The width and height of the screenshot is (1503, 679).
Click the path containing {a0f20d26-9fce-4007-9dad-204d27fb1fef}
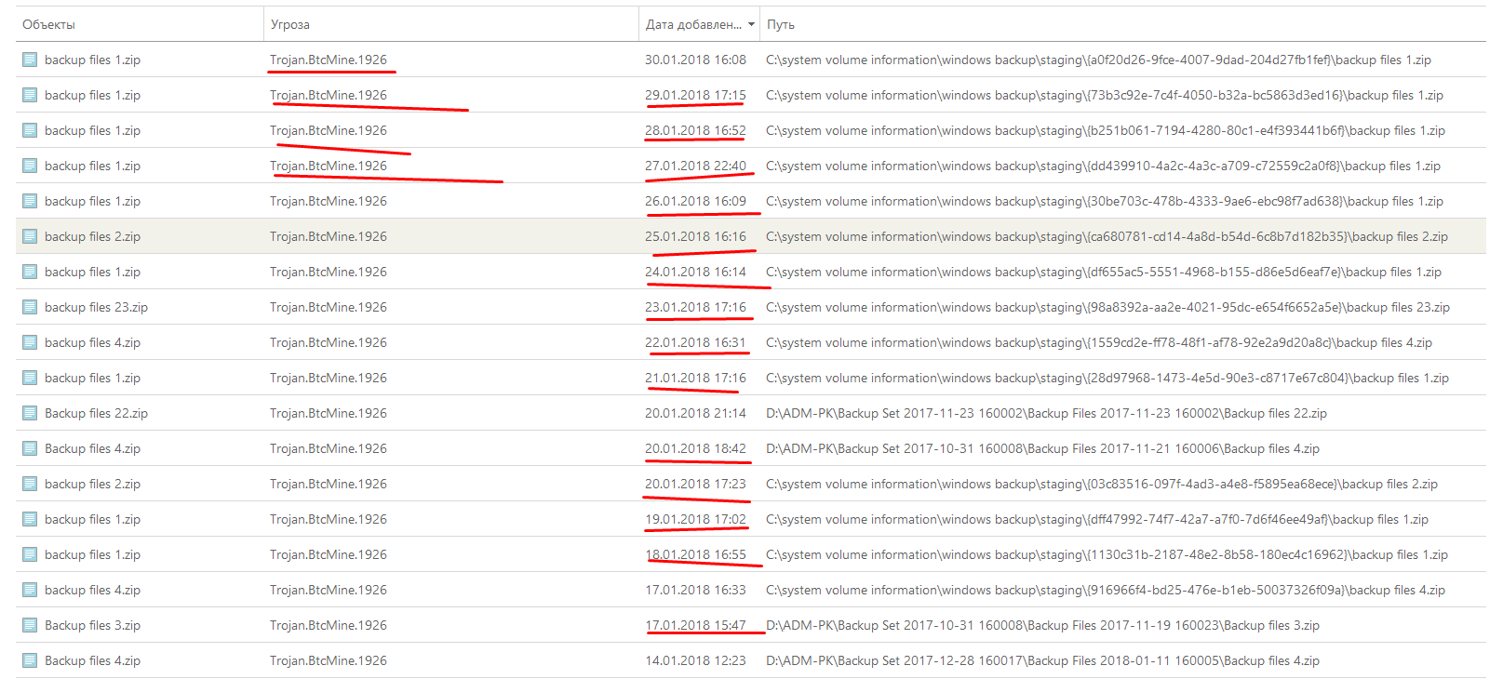[x=1098, y=60]
